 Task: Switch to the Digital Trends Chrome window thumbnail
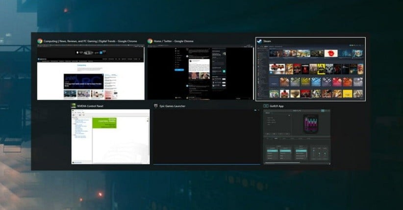coord(91,72)
